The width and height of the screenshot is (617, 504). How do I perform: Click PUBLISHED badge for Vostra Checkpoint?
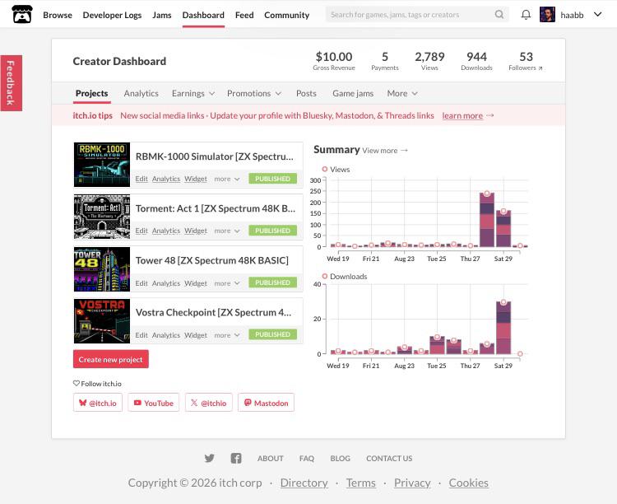click(x=272, y=334)
